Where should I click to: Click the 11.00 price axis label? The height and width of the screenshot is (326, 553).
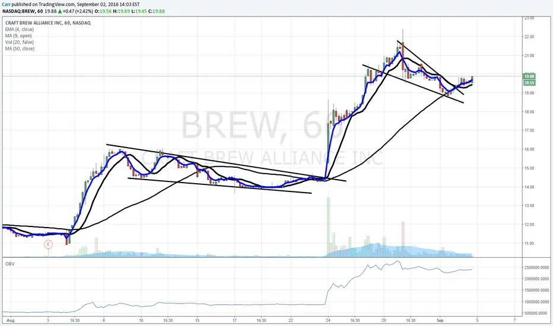coord(529,244)
